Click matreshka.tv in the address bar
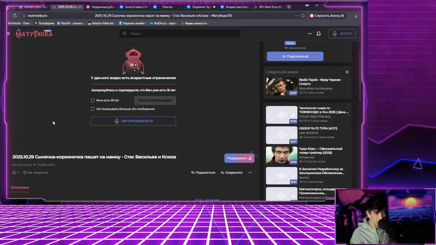 point(37,16)
